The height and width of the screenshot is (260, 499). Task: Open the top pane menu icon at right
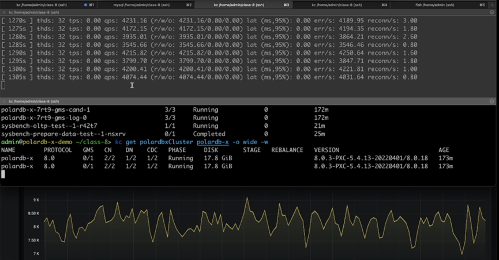[492, 12]
